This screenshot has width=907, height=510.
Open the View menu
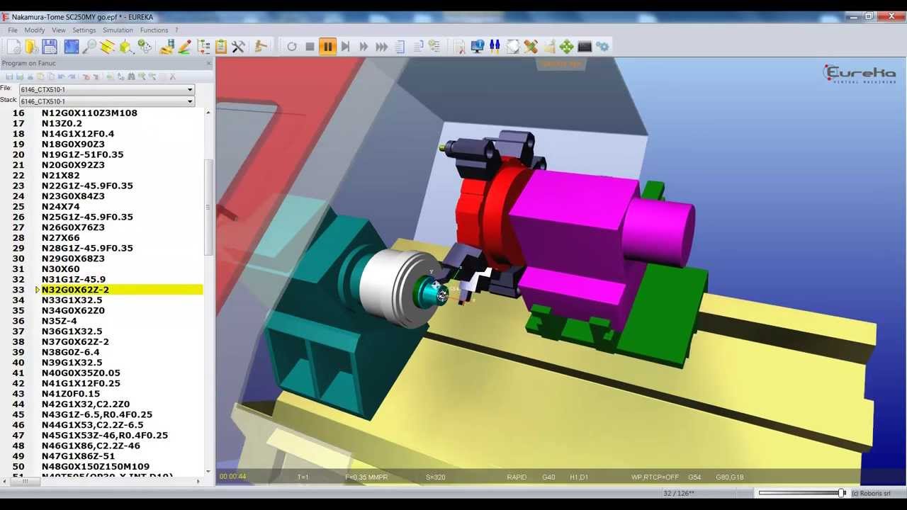[x=59, y=30]
